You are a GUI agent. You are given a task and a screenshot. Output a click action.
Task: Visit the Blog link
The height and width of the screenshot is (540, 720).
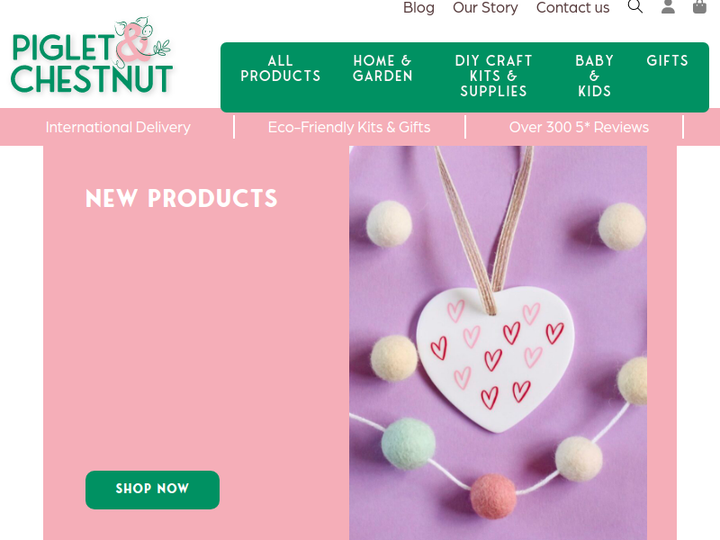click(418, 7)
